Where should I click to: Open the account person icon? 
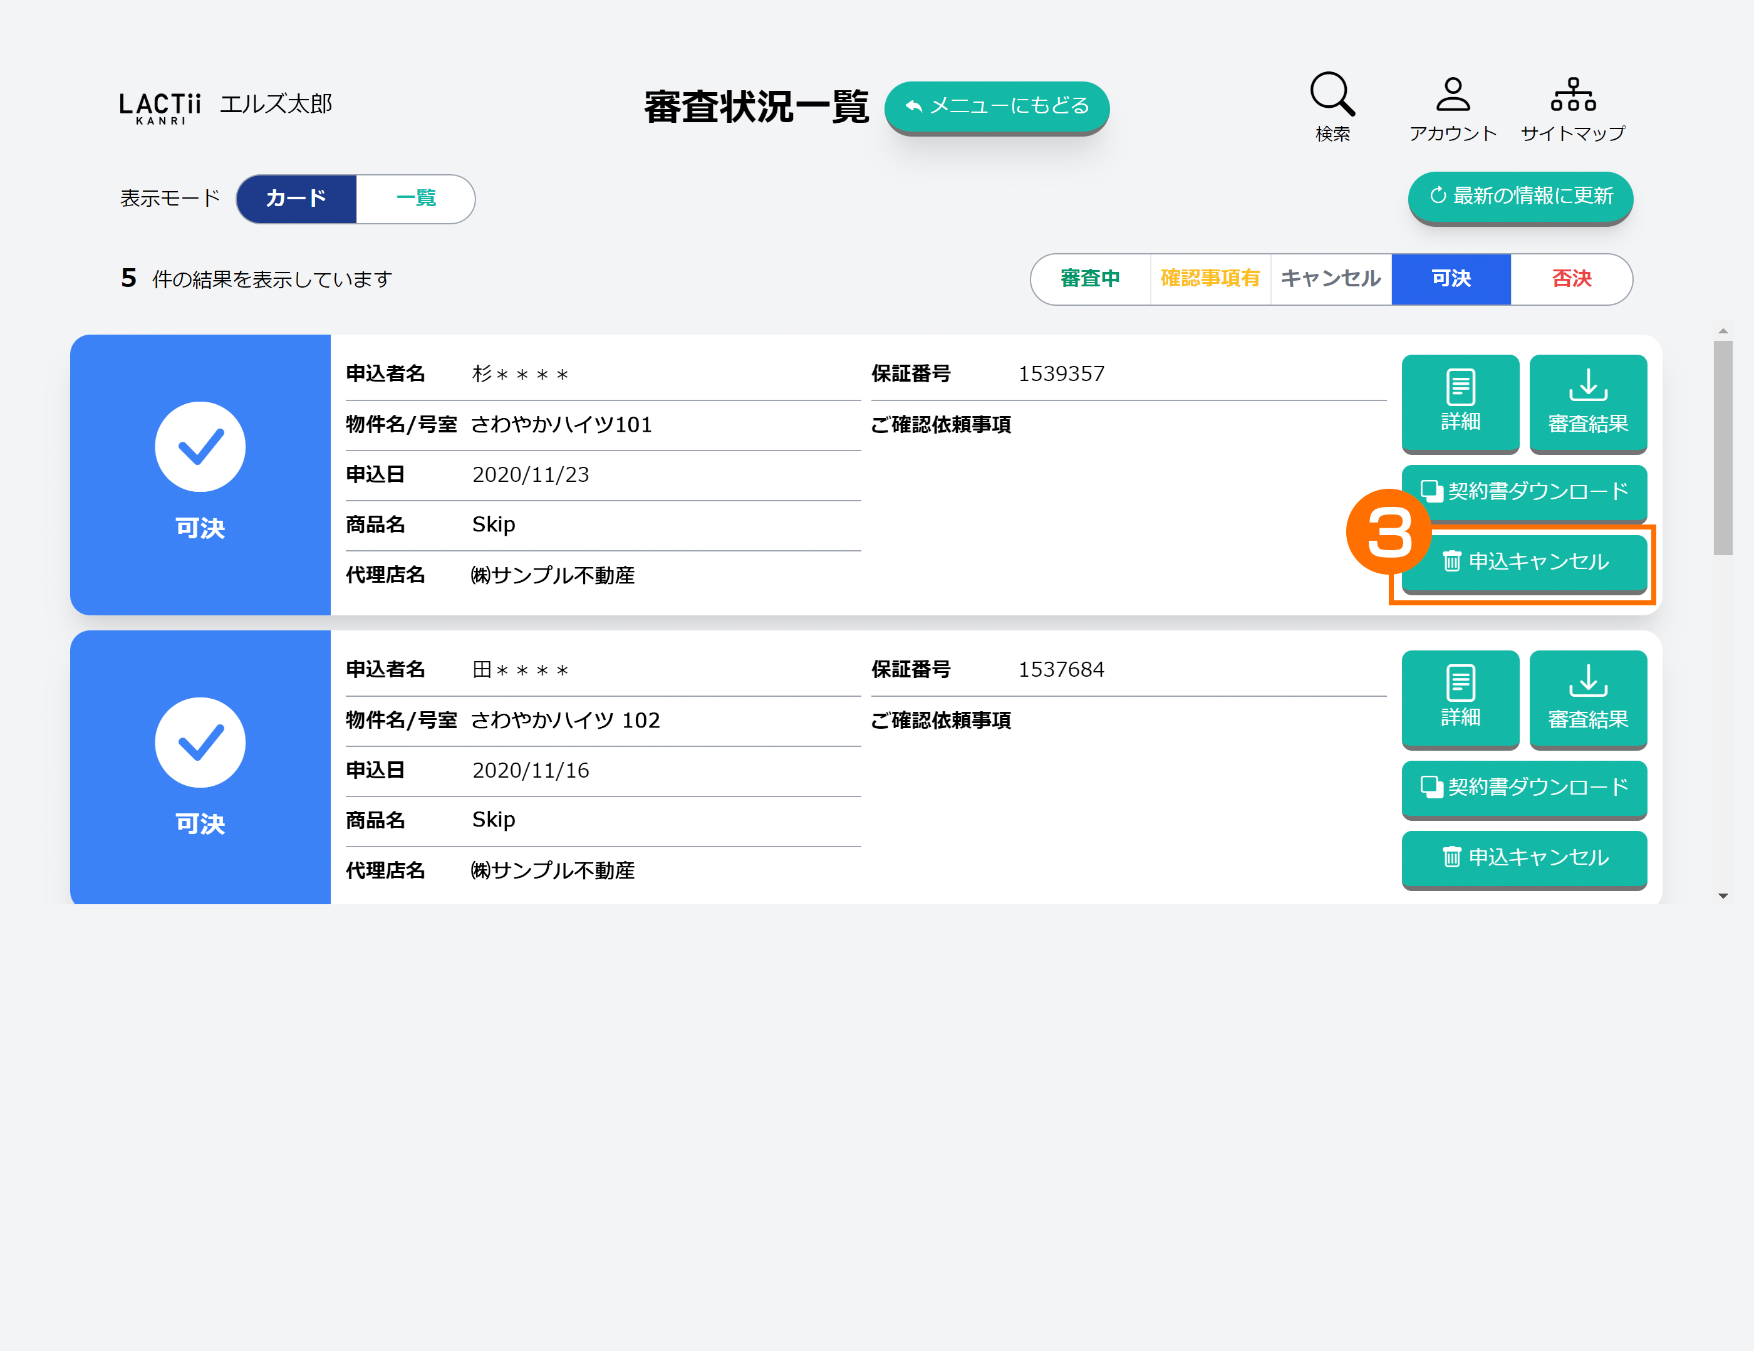pos(1452,95)
